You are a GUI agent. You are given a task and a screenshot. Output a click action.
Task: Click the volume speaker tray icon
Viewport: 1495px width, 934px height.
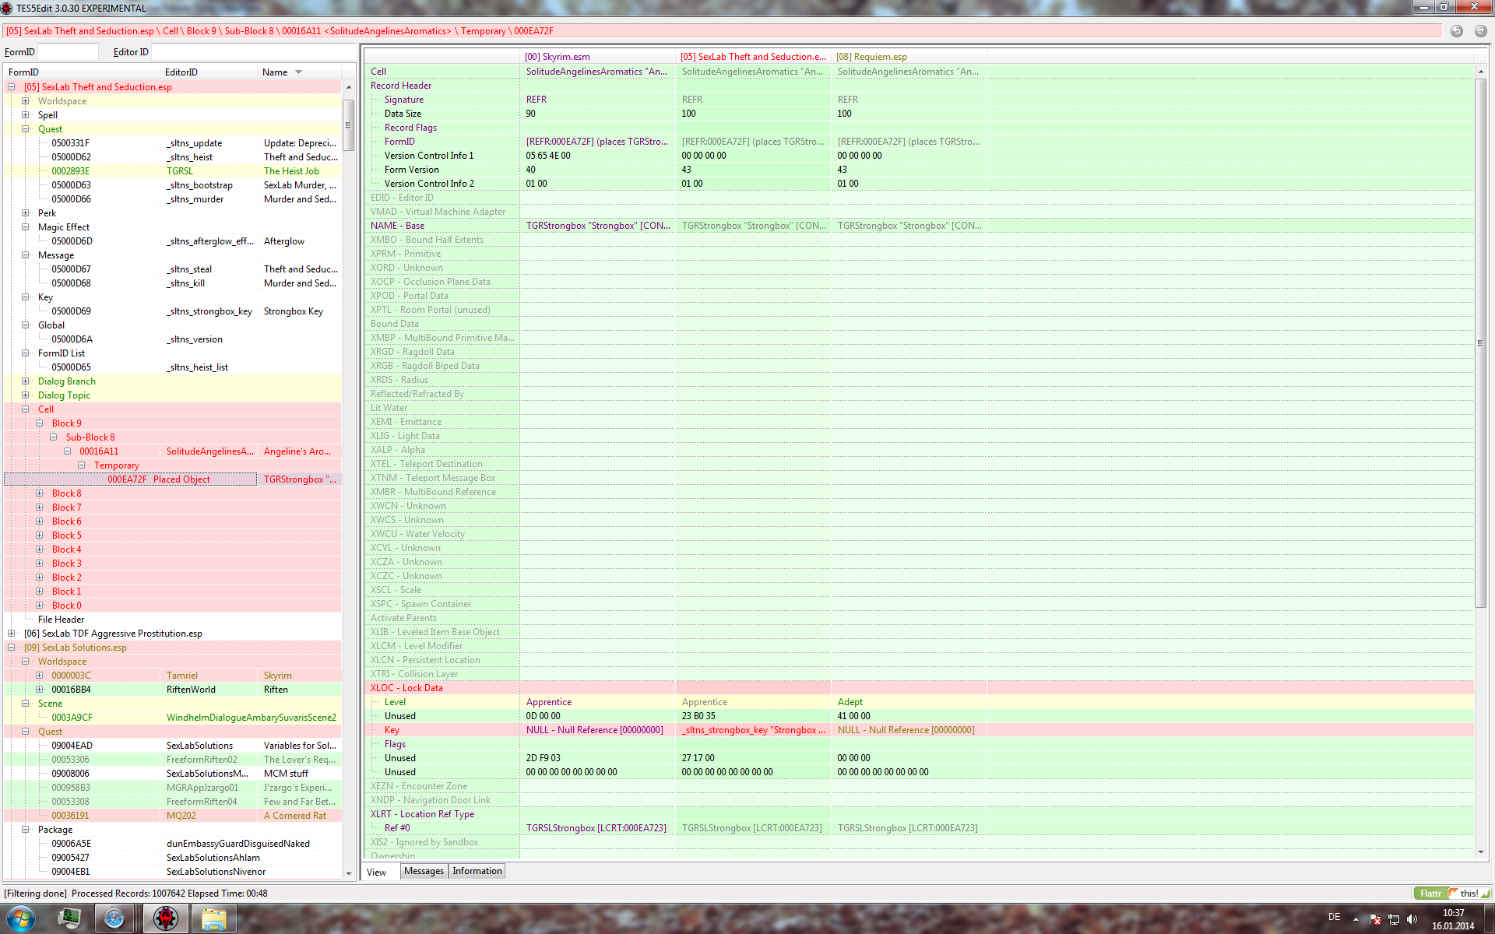click(1412, 919)
